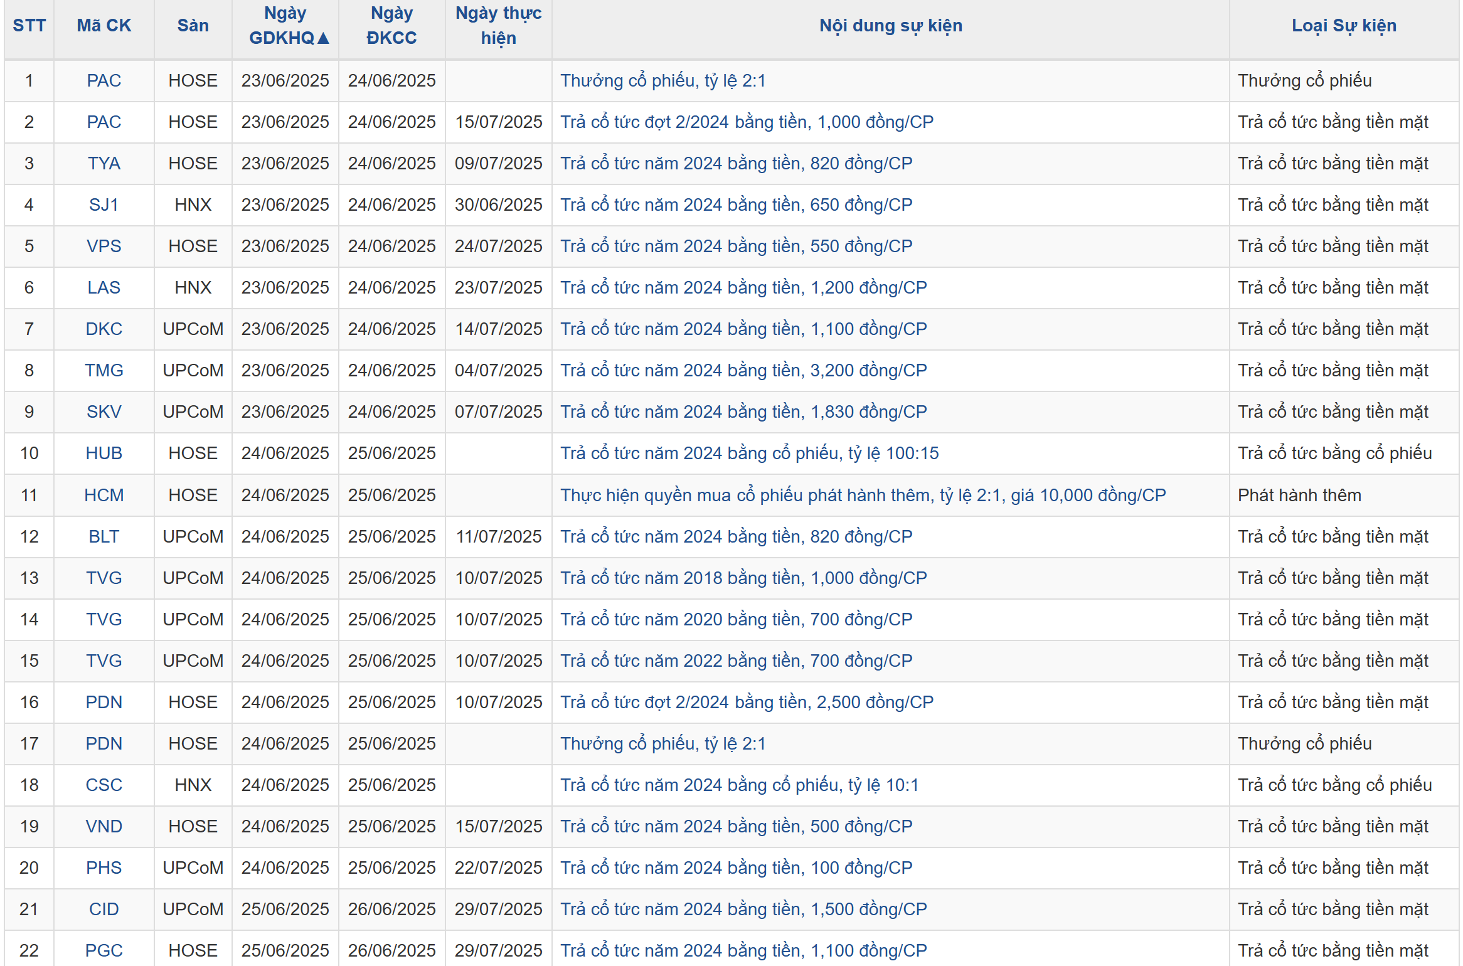The height and width of the screenshot is (966, 1463).
Task: Open the PGC stock code link
Action: [x=104, y=951]
